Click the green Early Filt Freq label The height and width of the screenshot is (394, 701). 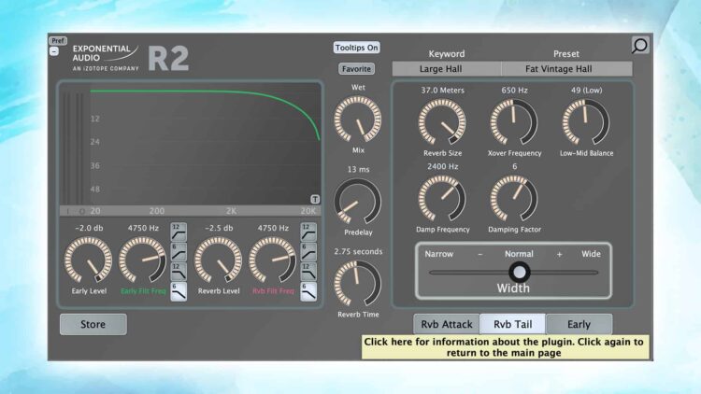click(143, 291)
